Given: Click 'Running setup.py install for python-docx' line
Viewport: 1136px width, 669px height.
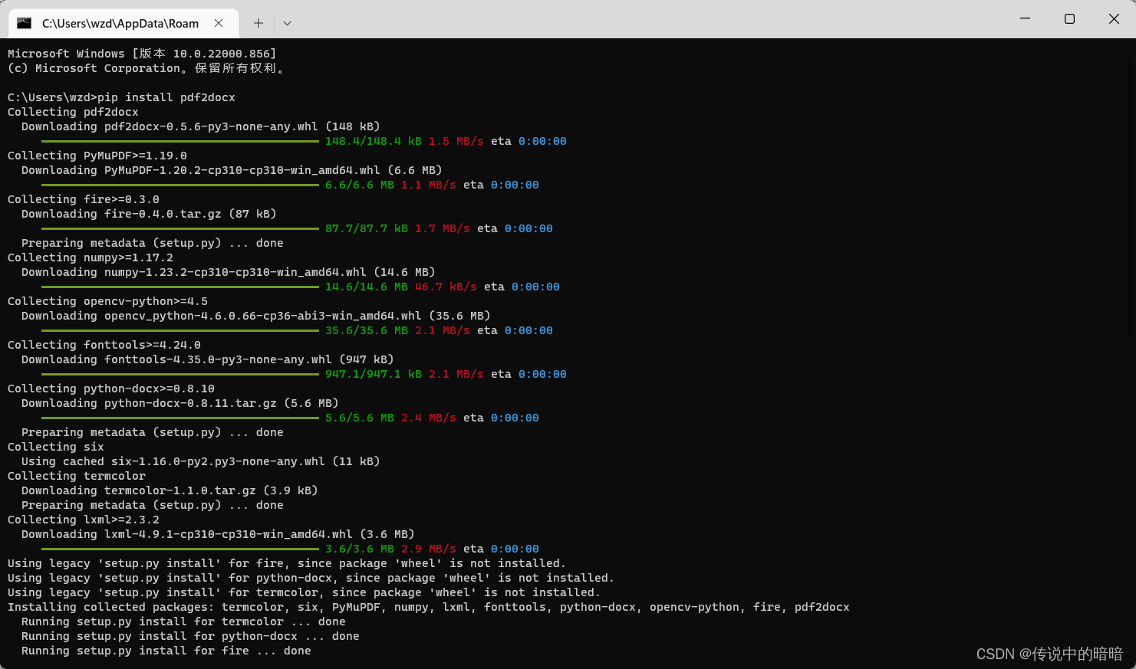Looking at the screenshot, I should click(x=190, y=636).
